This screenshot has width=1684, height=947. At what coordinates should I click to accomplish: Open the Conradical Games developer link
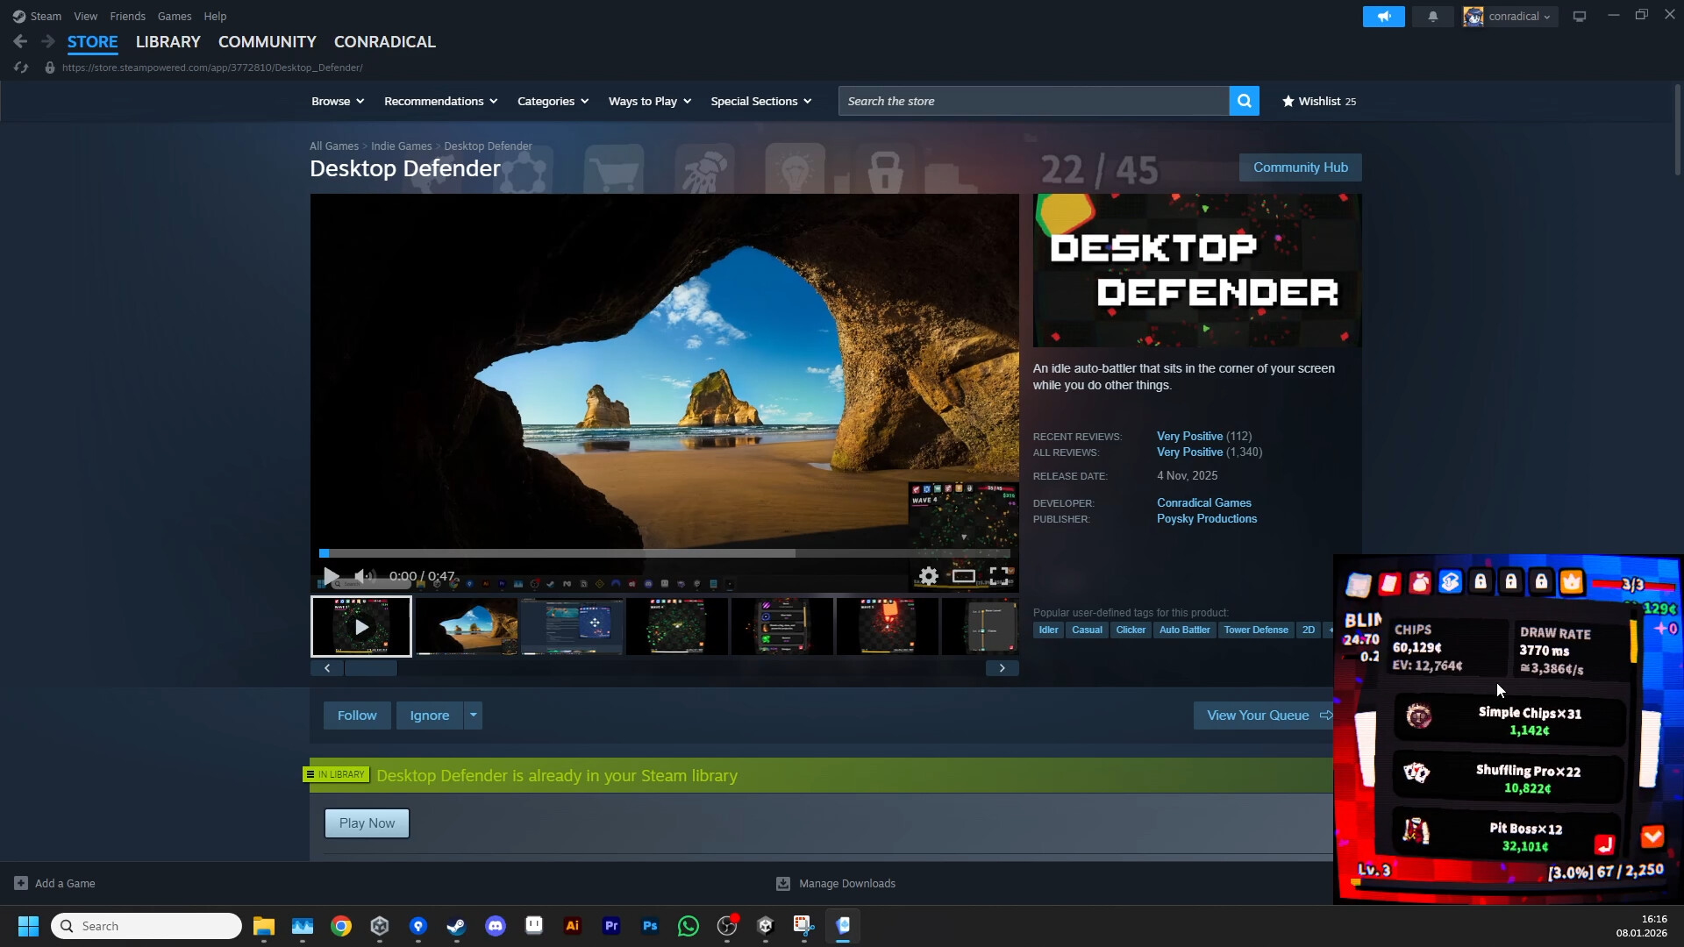(x=1203, y=502)
